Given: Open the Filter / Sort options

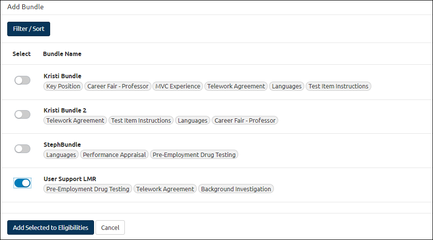Looking at the screenshot, I should coord(29,29).
